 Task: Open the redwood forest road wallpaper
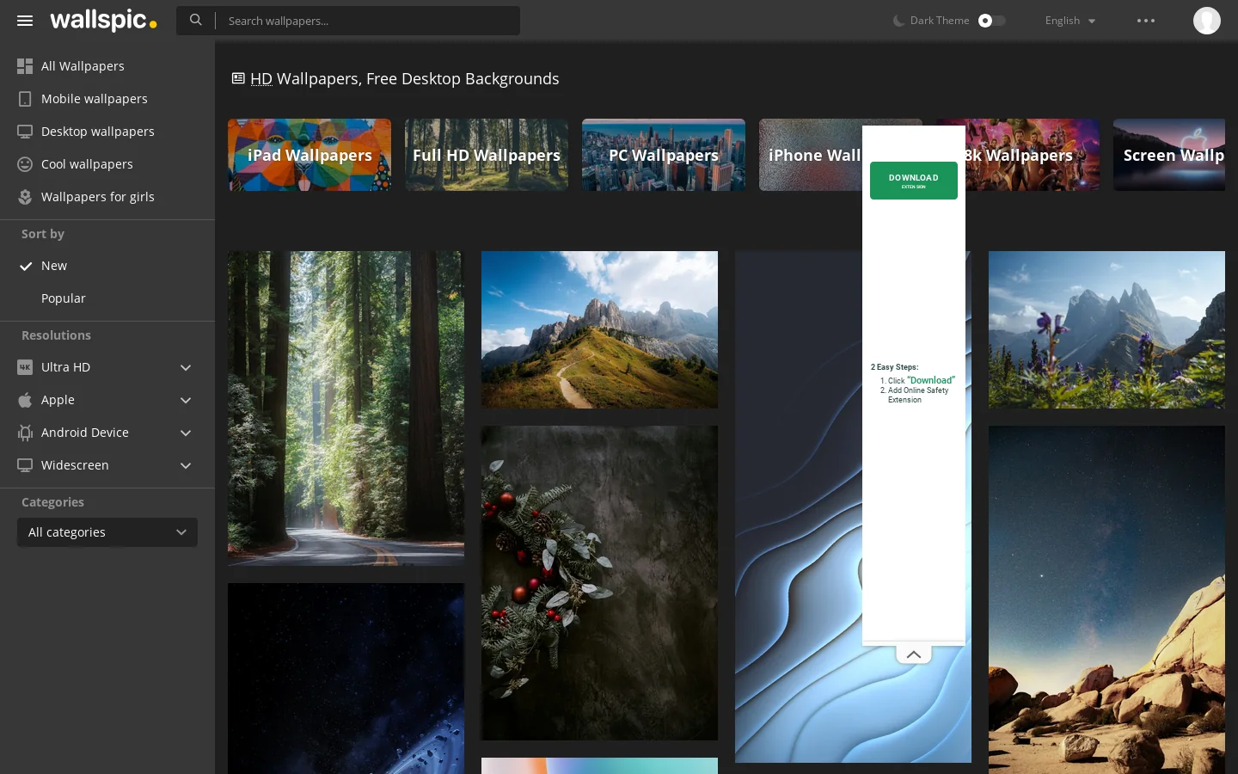coord(346,408)
